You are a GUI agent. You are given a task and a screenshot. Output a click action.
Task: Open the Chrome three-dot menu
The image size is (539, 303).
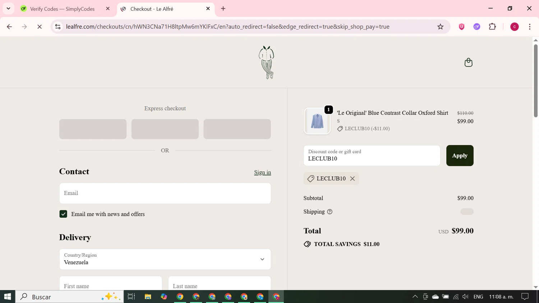click(x=530, y=27)
